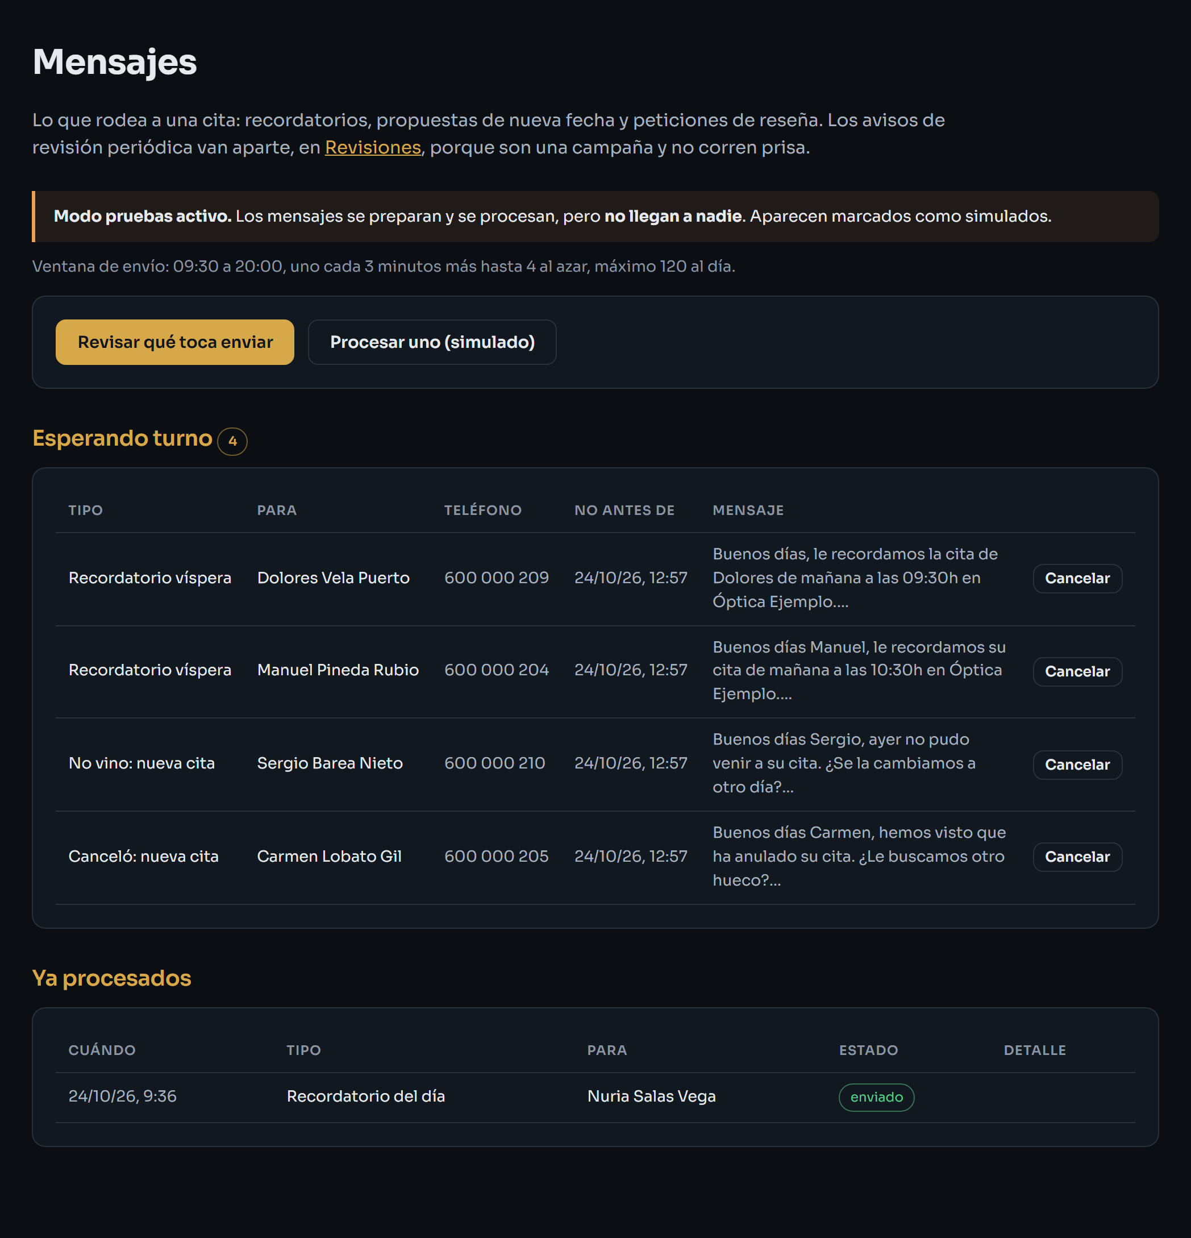This screenshot has width=1191, height=1238.
Task: Click the 'ESTADO' column header
Action: coord(868,1050)
